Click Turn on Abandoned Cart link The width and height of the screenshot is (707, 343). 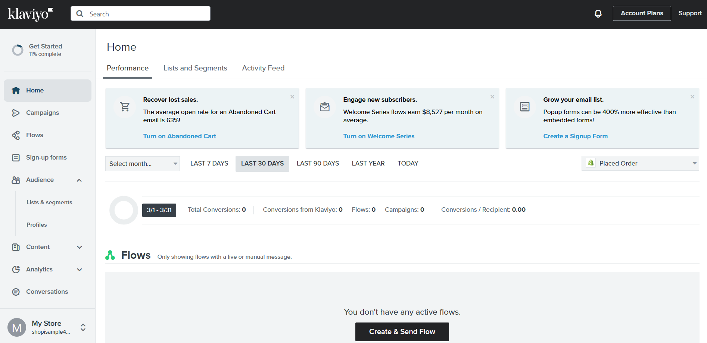point(180,136)
